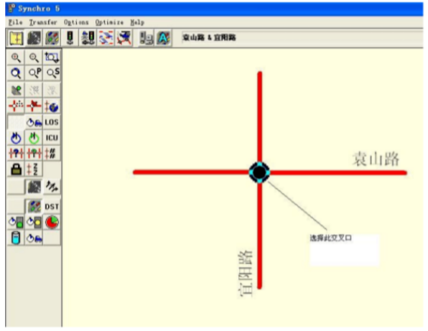Open the Options menu
The width and height of the screenshot is (428, 331).
coord(76,22)
